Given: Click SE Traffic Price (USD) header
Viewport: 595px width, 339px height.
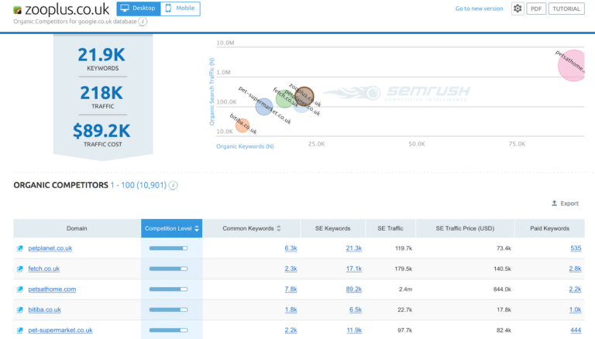Looking at the screenshot, I should [465, 228].
